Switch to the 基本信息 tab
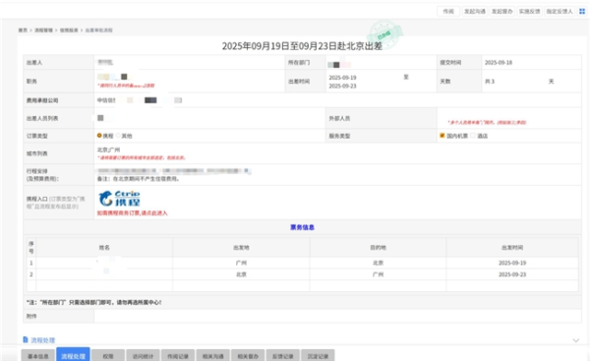Viewport: 590px width, 361px height. coord(38,356)
